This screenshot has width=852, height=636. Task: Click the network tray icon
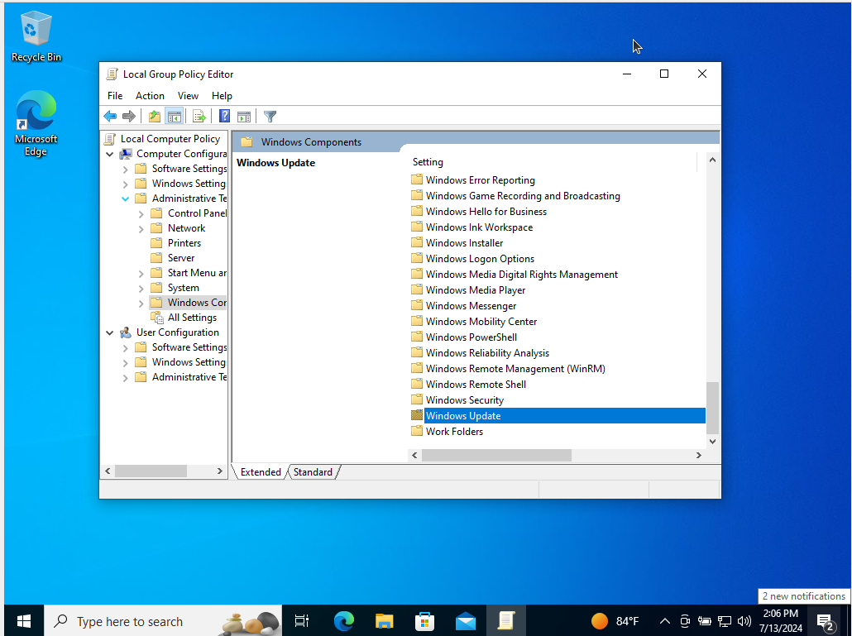pos(725,621)
